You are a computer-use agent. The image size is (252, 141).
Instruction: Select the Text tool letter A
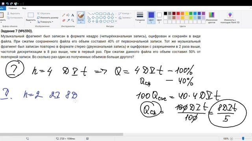pos(72,15)
